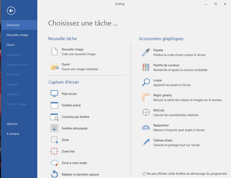Click 'Crée une nouvelle image' task text
This screenshot has width=231, height=178.
point(79,54)
